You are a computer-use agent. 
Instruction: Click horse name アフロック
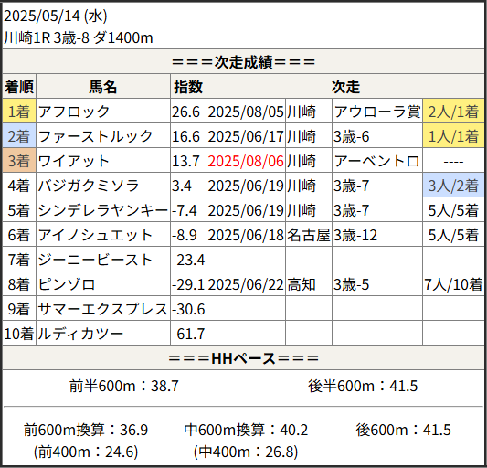click(74, 112)
